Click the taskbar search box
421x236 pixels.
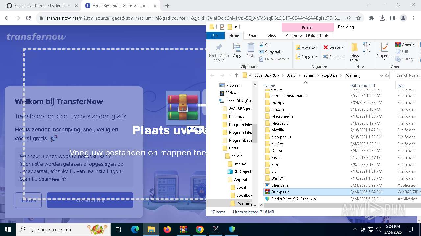point(63,229)
